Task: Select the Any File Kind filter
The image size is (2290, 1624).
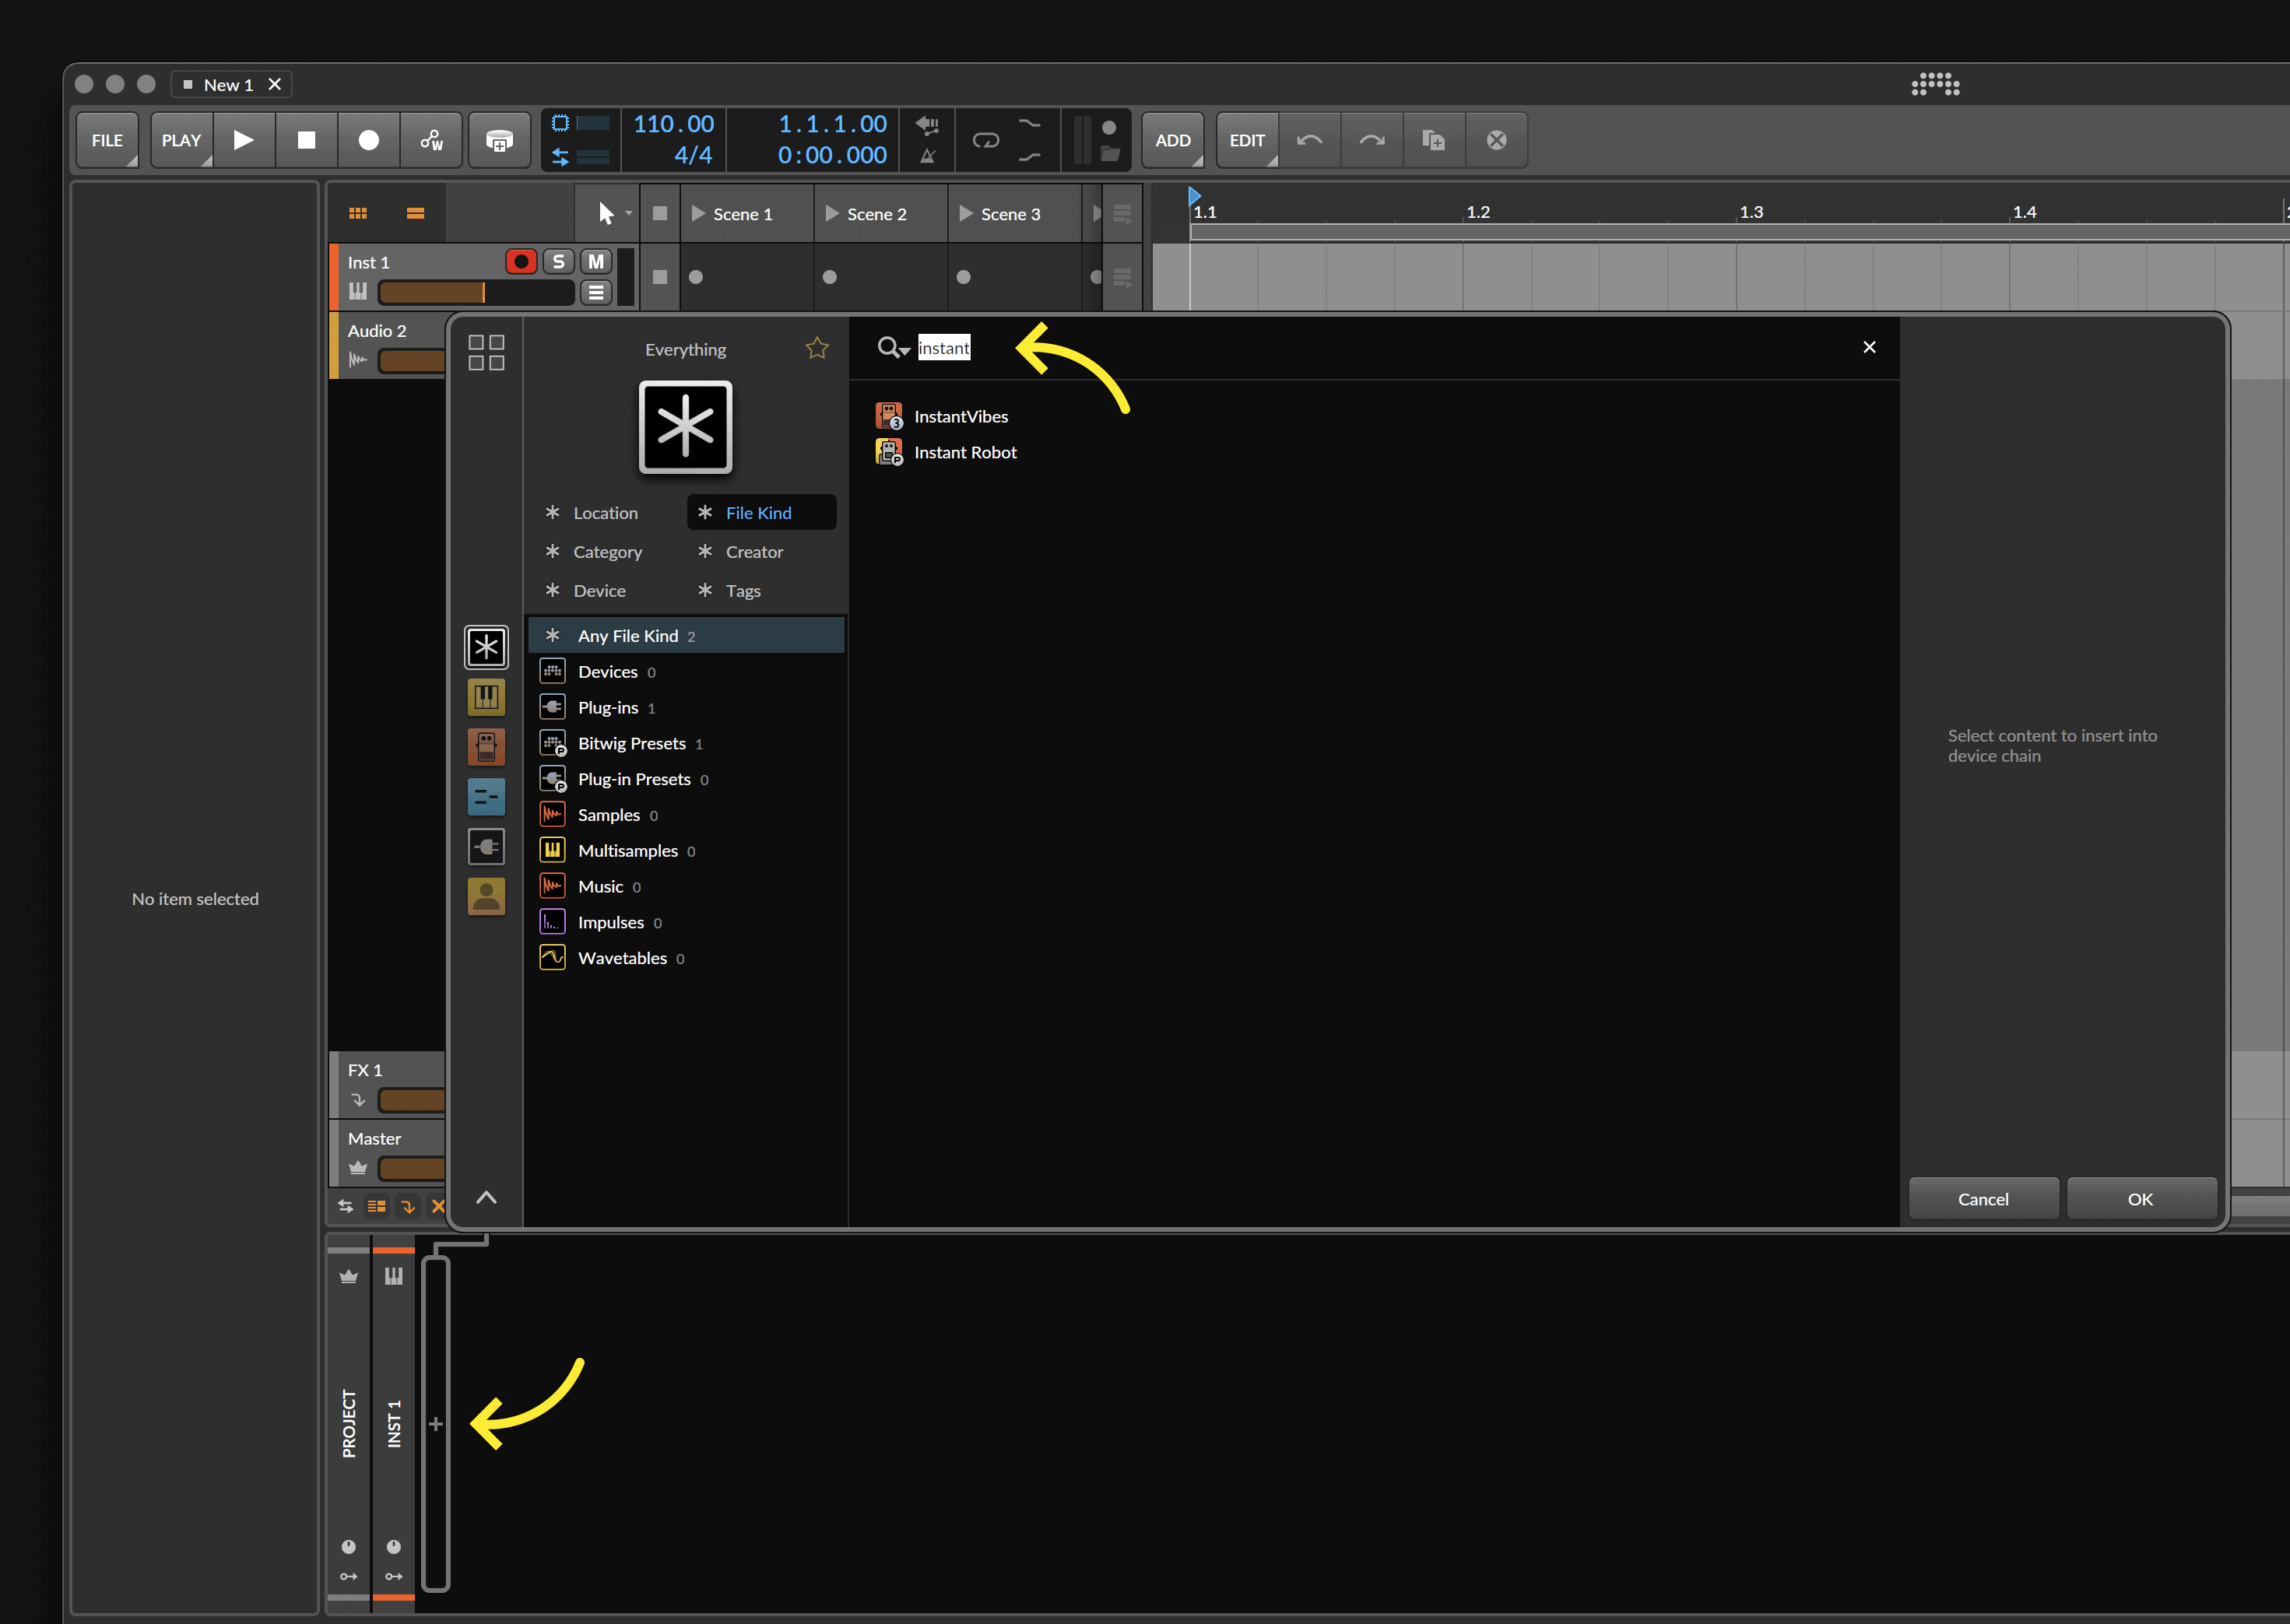Action: (686, 636)
